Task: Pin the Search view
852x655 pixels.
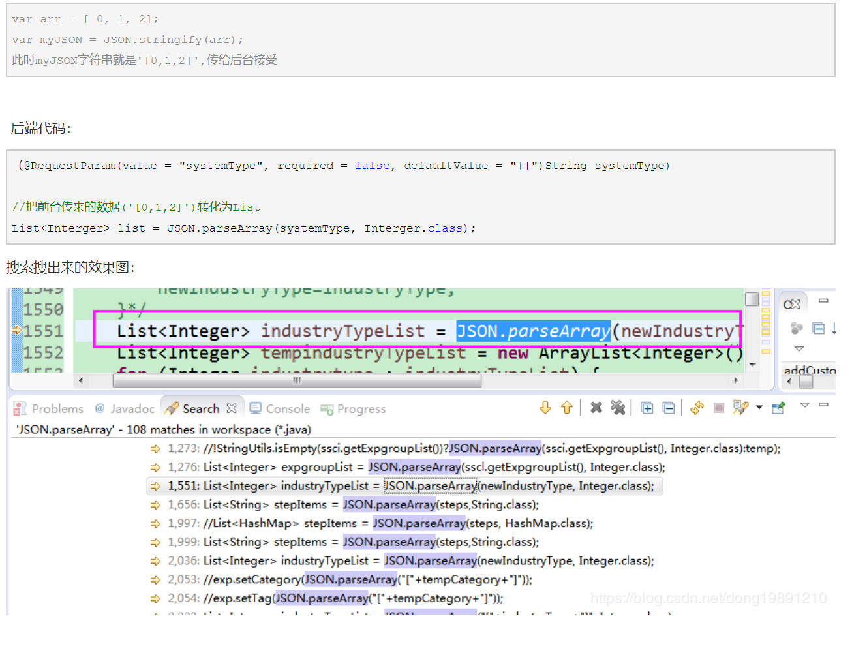Action: [778, 408]
